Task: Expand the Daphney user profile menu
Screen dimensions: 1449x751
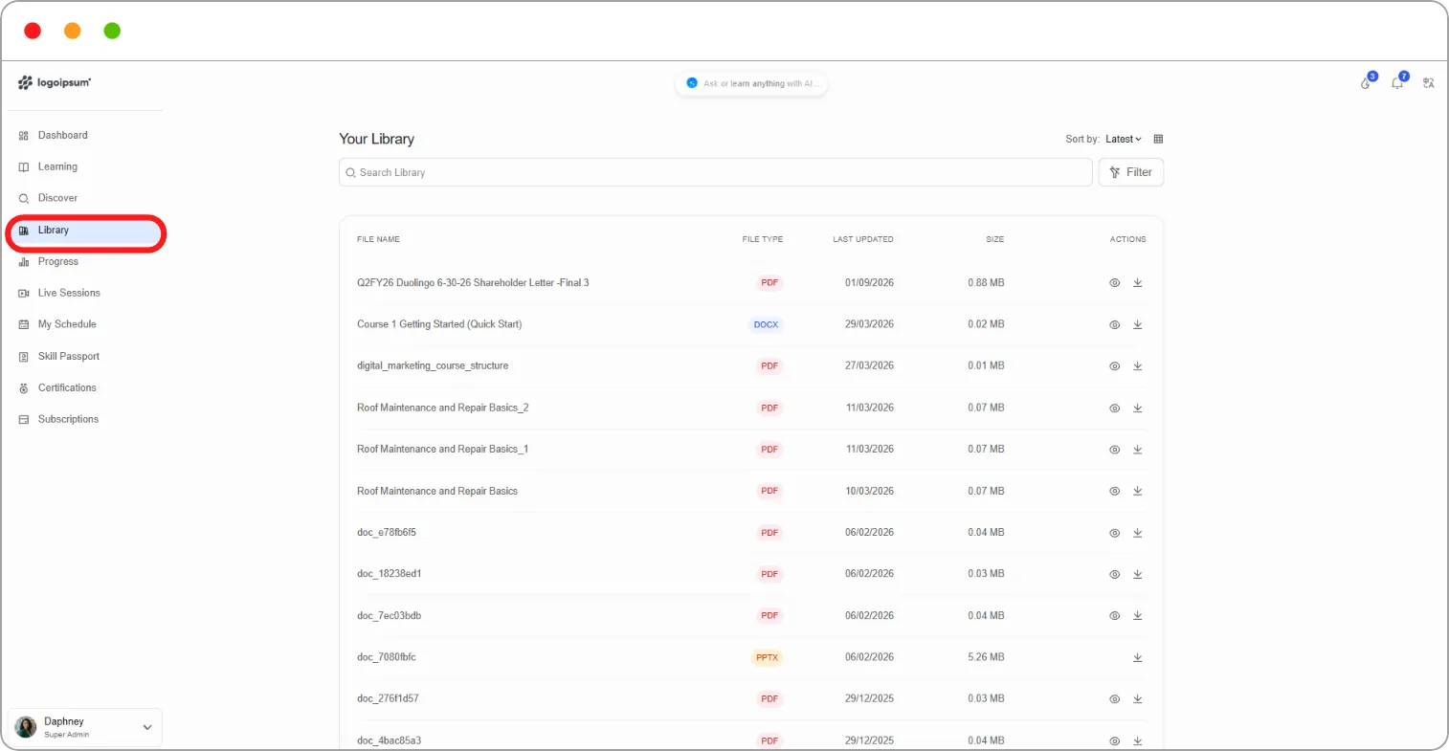Action: 85,727
